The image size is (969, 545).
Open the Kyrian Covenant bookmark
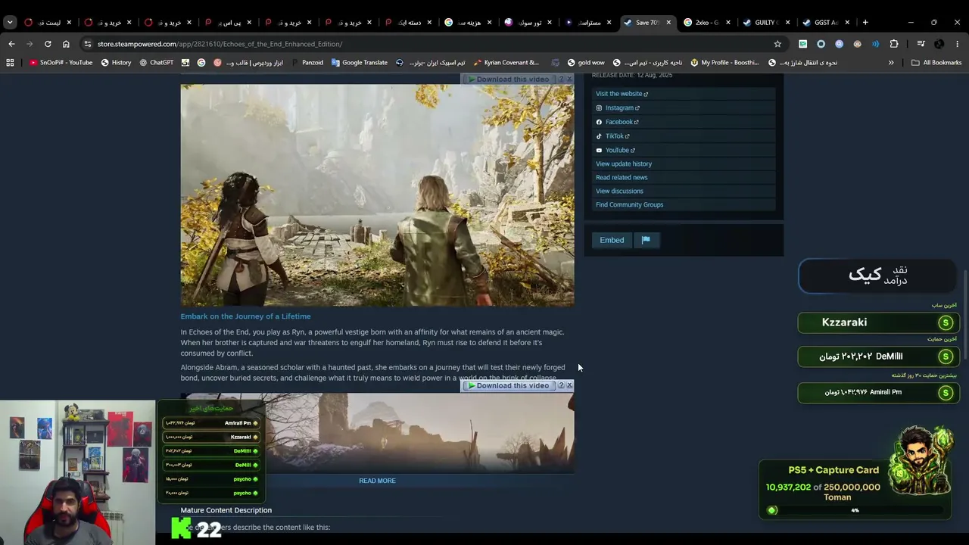(506, 63)
